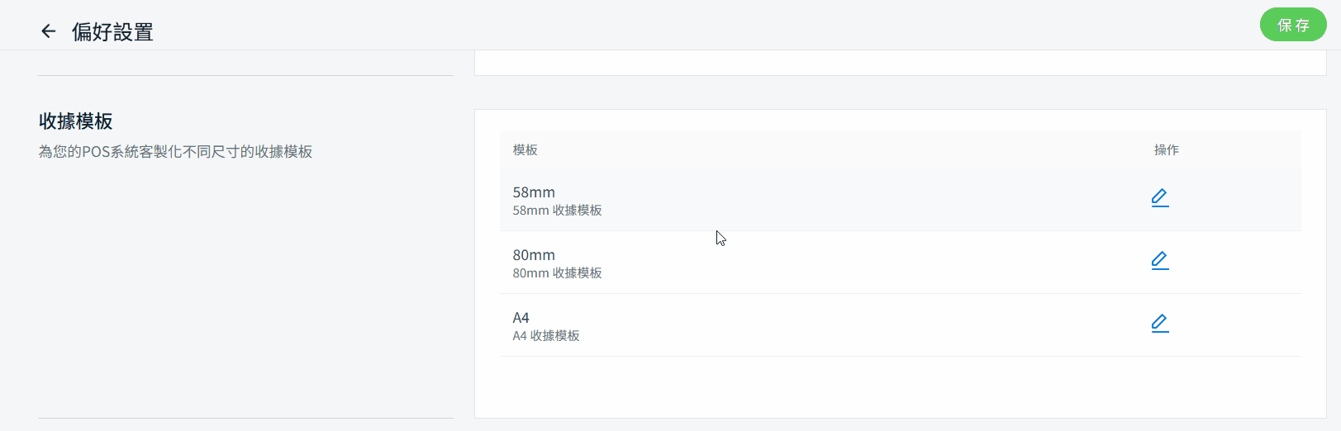Click the divider line below the description text

tap(245, 418)
